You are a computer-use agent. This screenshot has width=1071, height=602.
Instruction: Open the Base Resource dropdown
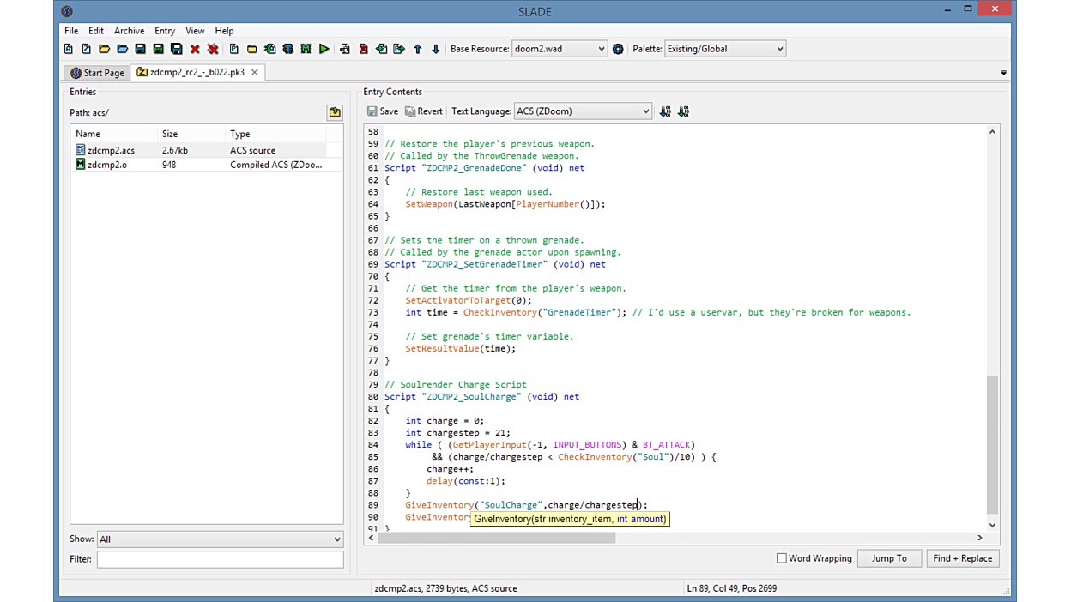tap(560, 49)
